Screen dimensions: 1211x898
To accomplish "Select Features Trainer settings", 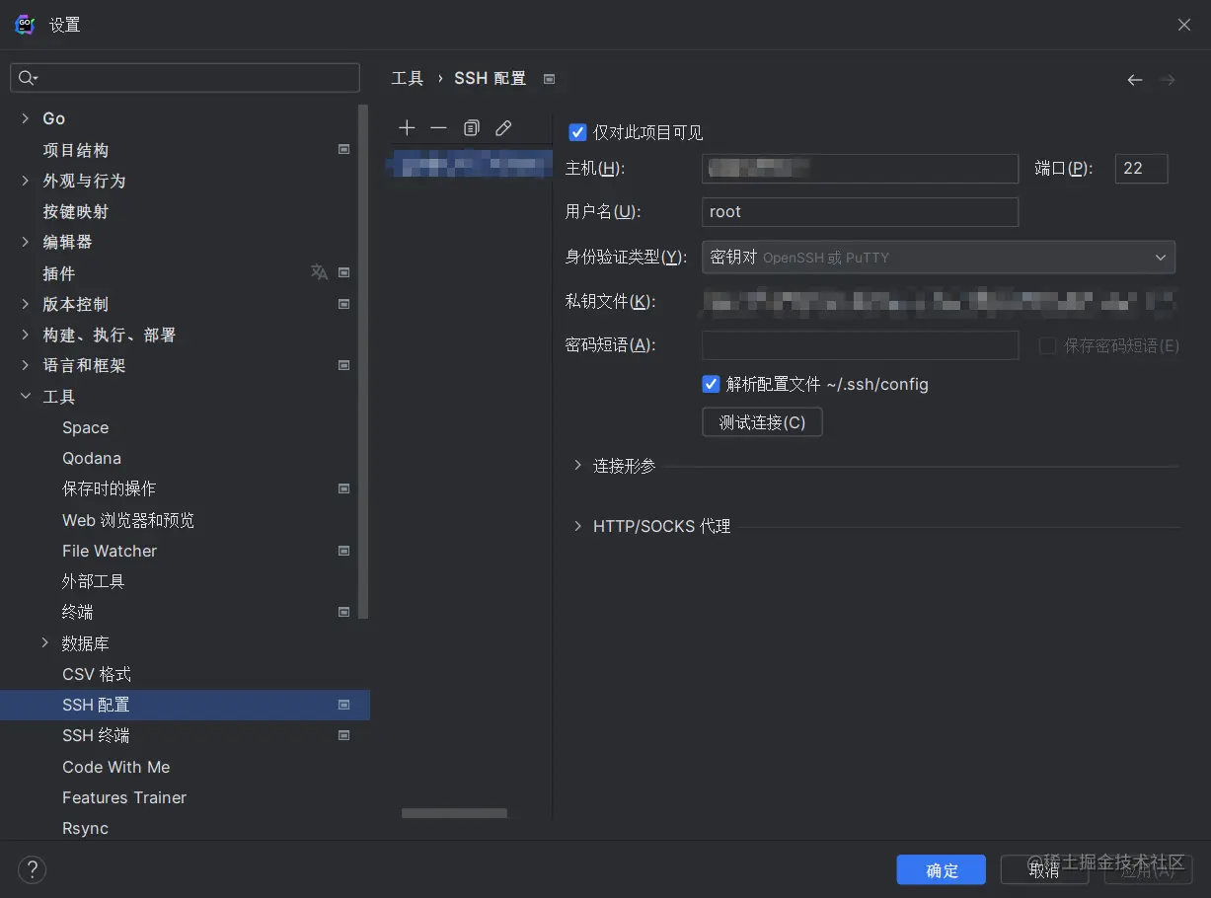I will coord(124,797).
